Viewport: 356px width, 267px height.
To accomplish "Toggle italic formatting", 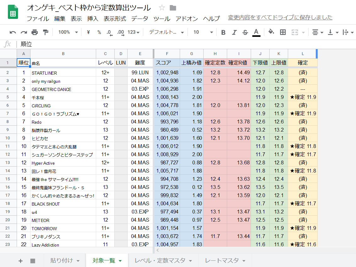I will coord(234,32).
